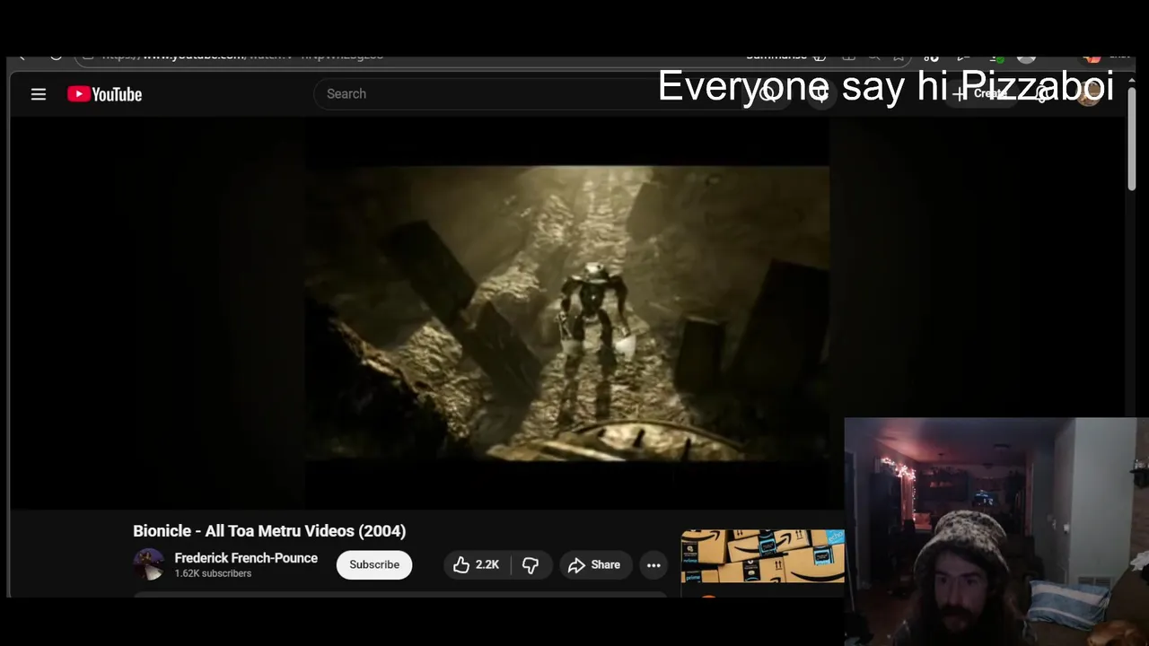The width and height of the screenshot is (1149, 646).
Task: Click the '1.62K subscribers' text
Action: 213,573
